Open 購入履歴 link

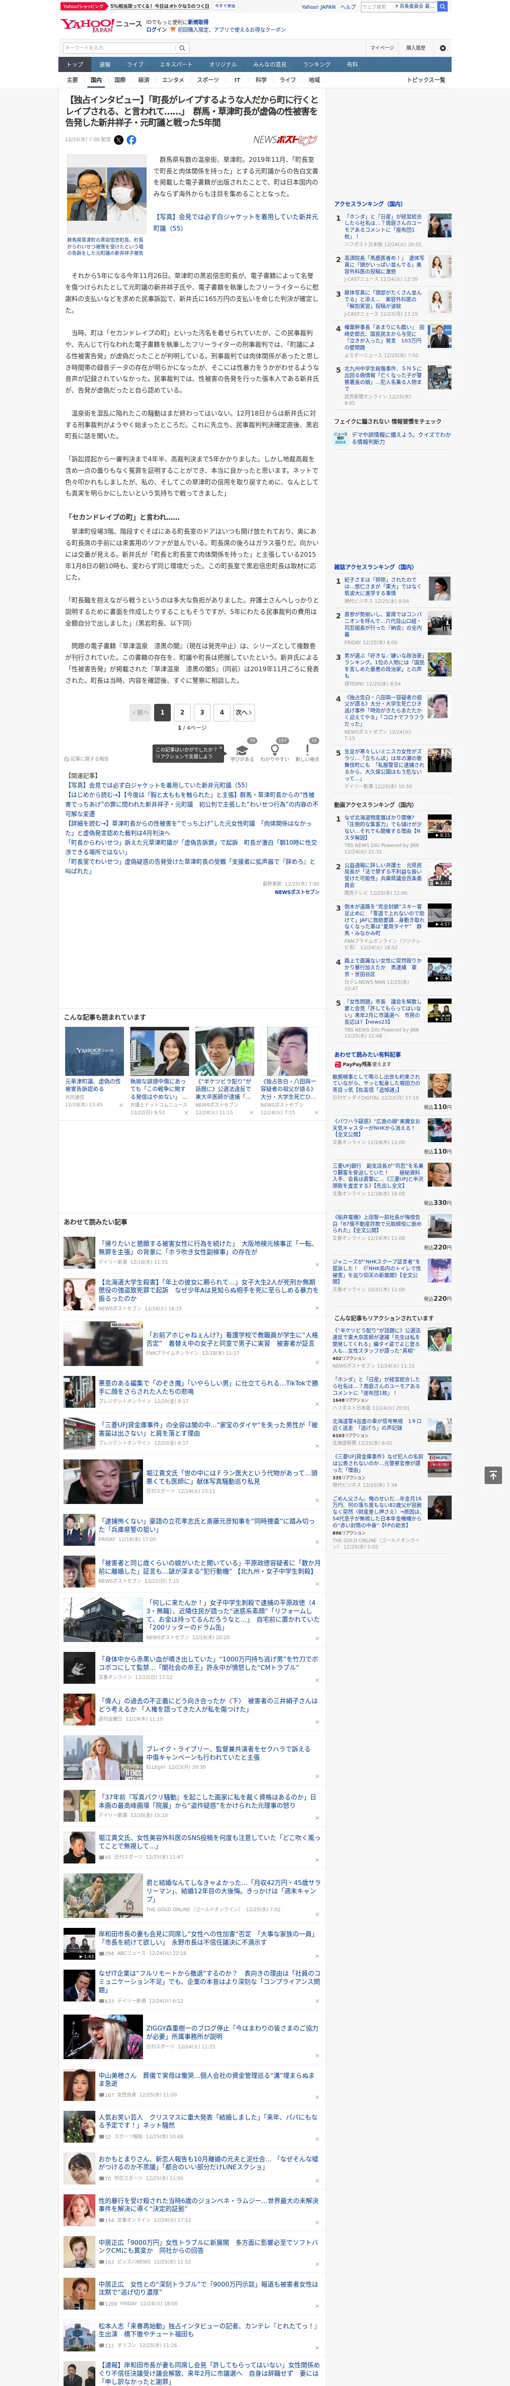(x=415, y=47)
